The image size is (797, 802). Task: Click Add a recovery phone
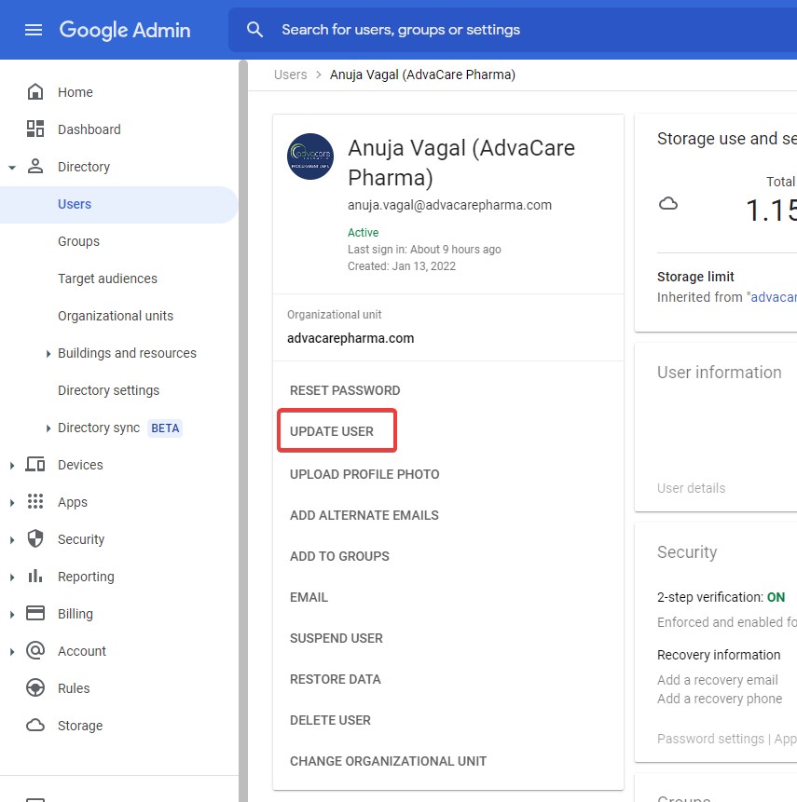[x=720, y=699]
